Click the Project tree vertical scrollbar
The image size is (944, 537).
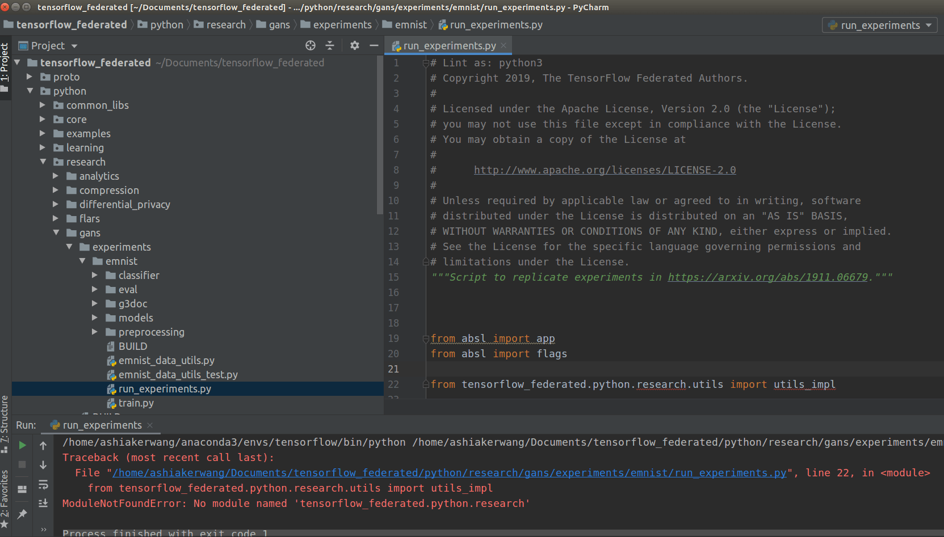click(x=380, y=135)
